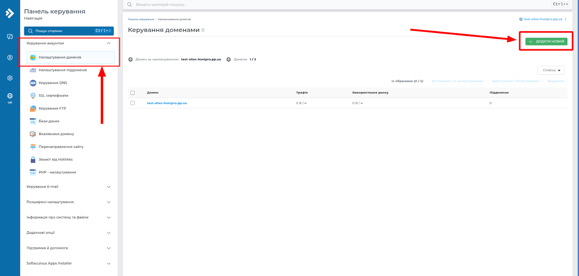The width and height of the screenshot is (579, 276).
Task: Sort by the Домен column header
Action: click(x=153, y=93)
